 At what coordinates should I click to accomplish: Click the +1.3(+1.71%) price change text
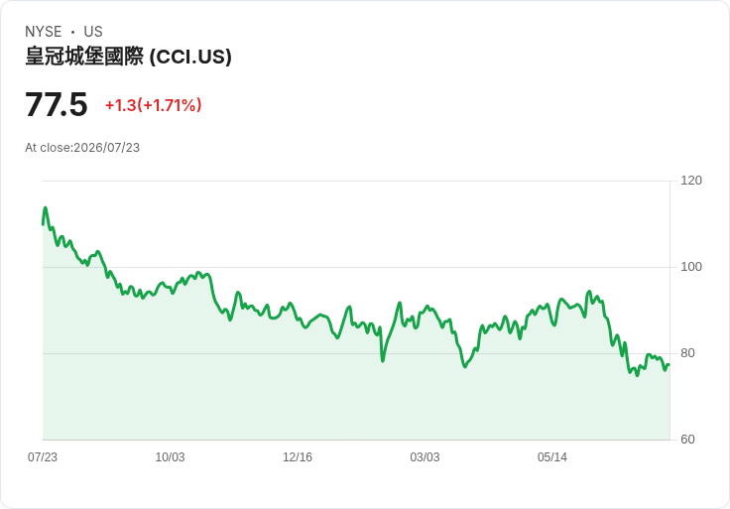[x=153, y=105]
